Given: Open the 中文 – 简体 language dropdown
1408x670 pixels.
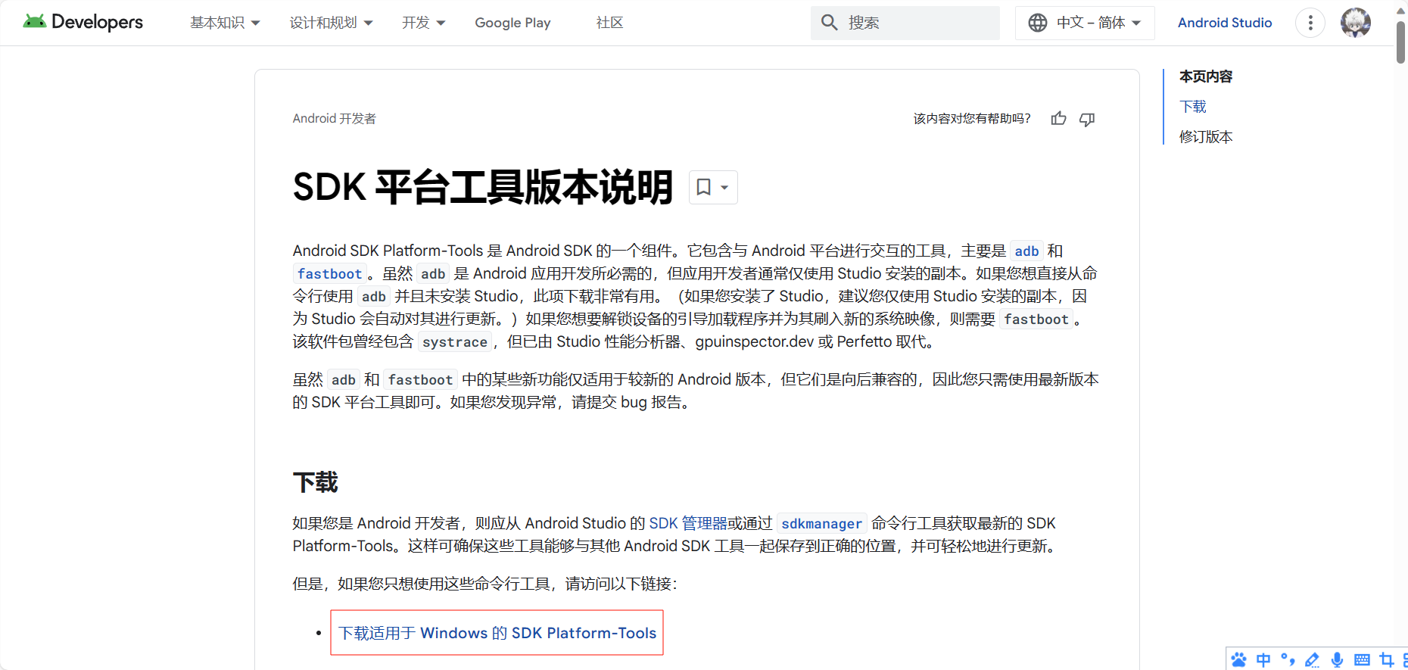Looking at the screenshot, I should pos(1085,23).
